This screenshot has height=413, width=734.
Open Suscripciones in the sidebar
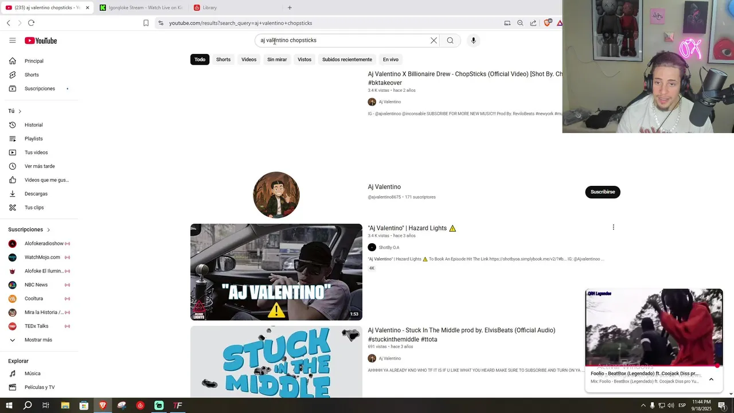tap(39, 88)
